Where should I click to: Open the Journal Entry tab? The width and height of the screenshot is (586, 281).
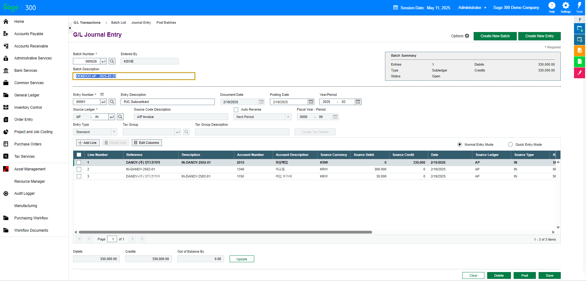[x=141, y=22]
